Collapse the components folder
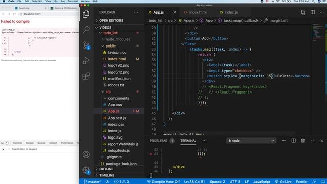This screenshot has width=327, height=184. (119, 98)
